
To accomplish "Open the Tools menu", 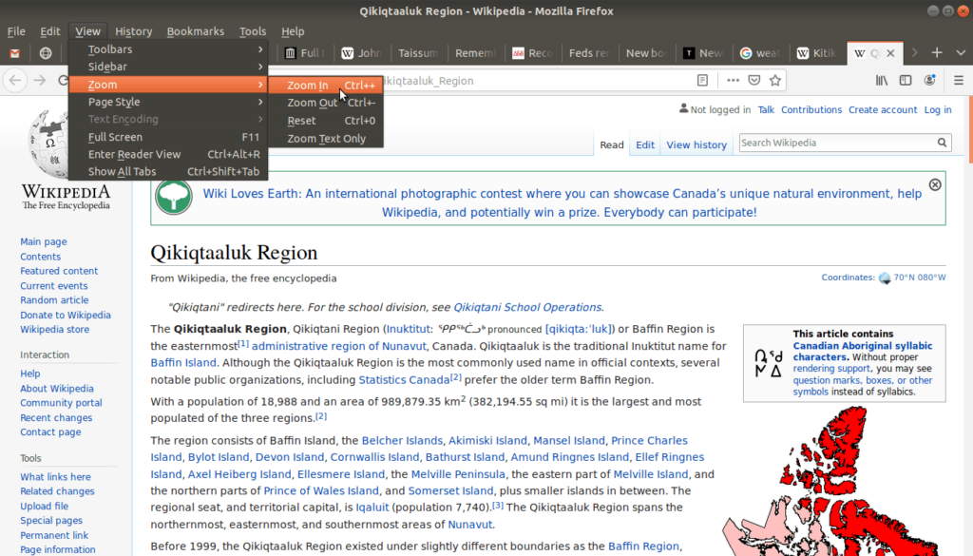I will [x=253, y=31].
